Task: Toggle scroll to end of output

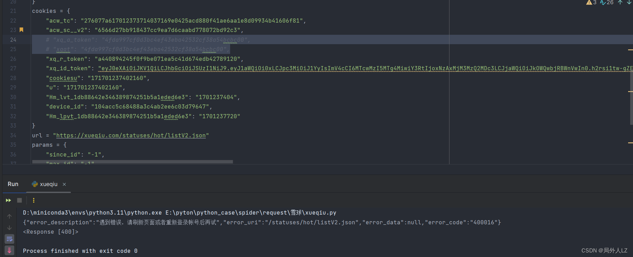Action: point(9,250)
